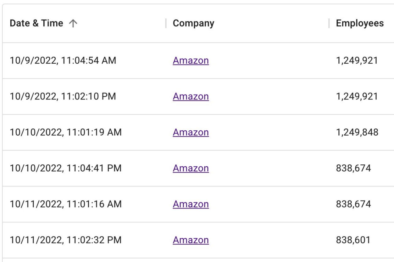Select the 10/9/2022, 11:04:54 AM date cell
This screenshot has height=262, width=394.
pos(63,60)
